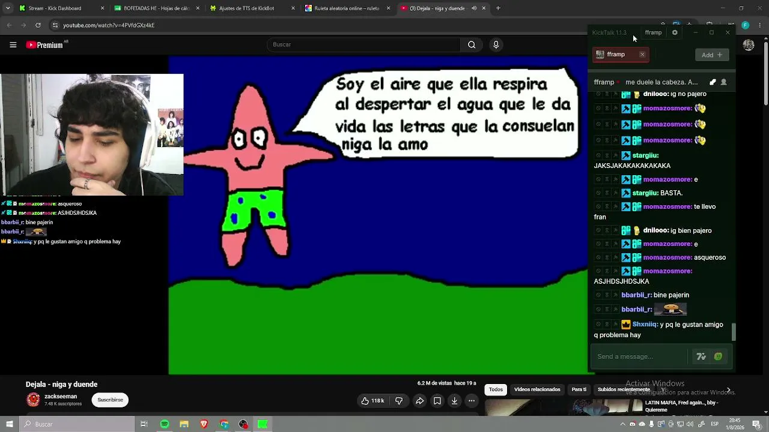The height and width of the screenshot is (432, 769).
Task: Go back in browser history
Action: click(x=9, y=25)
